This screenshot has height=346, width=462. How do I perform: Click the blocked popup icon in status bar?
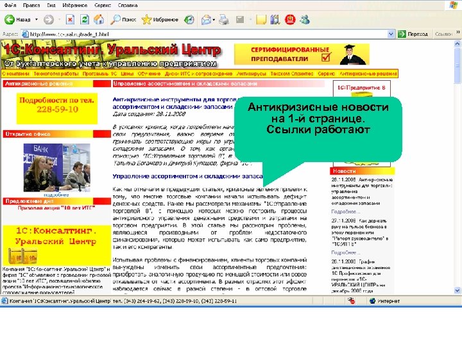[x=351, y=301]
